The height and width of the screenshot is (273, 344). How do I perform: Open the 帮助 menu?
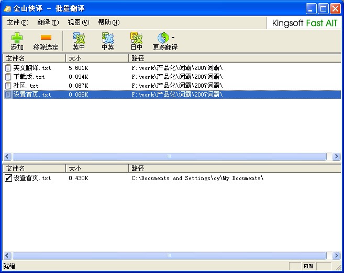(108, 22)
